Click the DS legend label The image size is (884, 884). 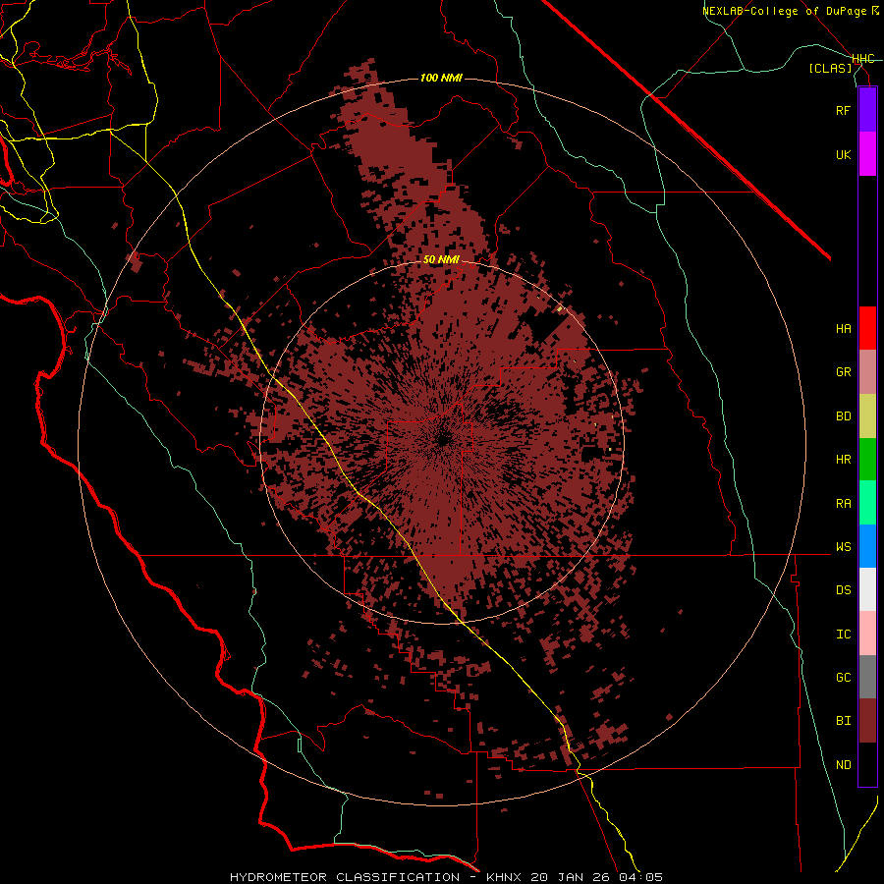point(843,590)
